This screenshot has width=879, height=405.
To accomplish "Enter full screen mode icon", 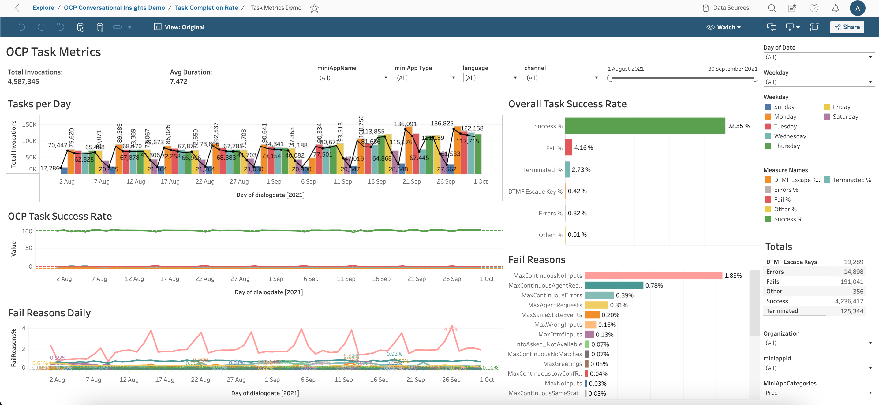I will pos(814,27).
